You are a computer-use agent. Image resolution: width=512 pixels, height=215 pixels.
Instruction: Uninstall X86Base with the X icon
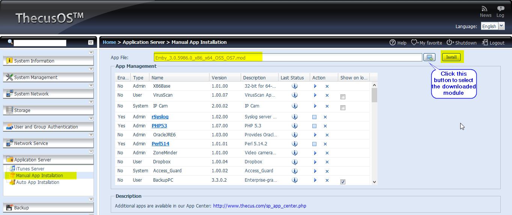pos(327,87)
